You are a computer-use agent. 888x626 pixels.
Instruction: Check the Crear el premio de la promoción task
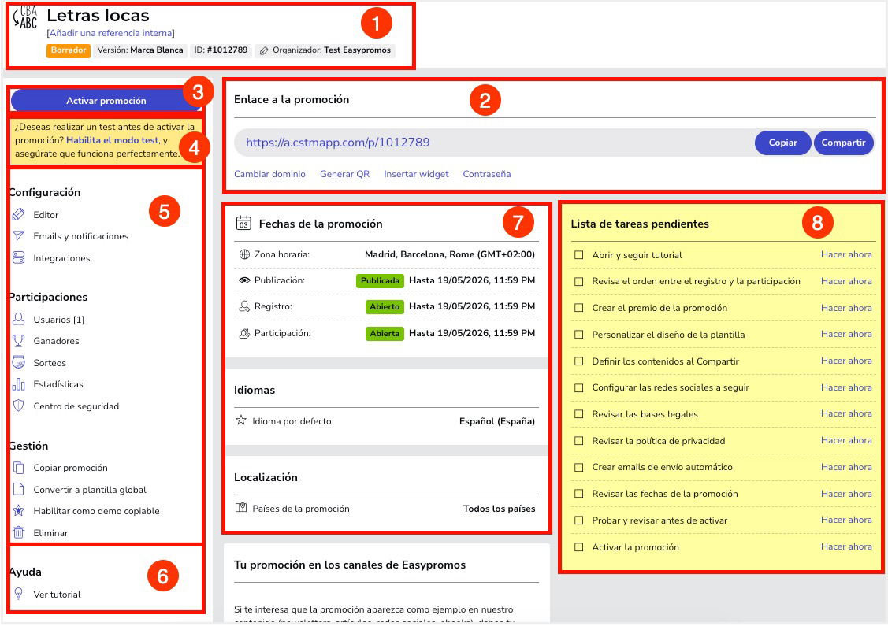click(x=579, y=308)
